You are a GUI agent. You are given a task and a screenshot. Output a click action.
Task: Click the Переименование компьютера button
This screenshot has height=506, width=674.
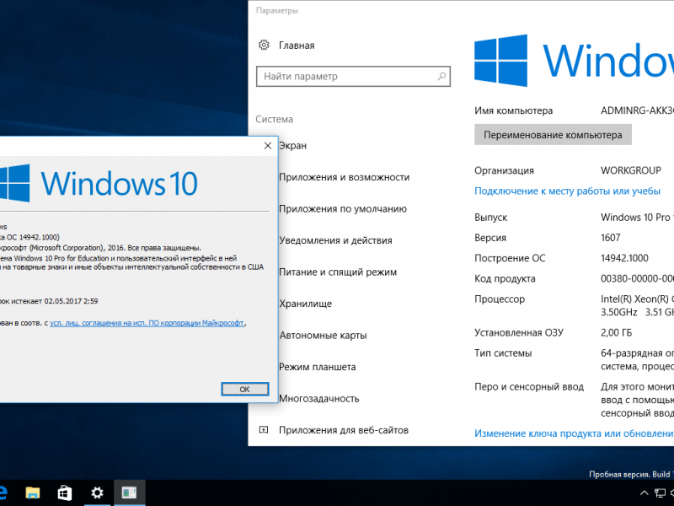click(553, 135)
